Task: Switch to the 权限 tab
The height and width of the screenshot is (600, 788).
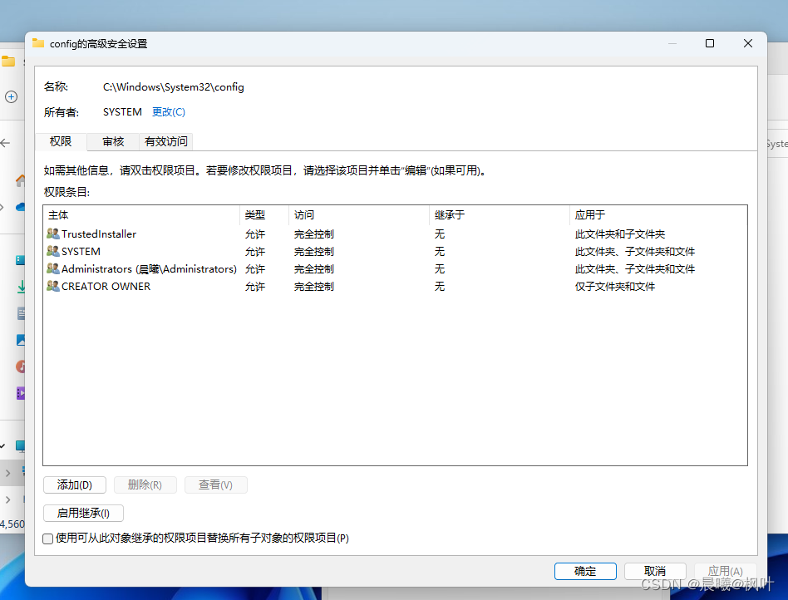Action: 61,142
